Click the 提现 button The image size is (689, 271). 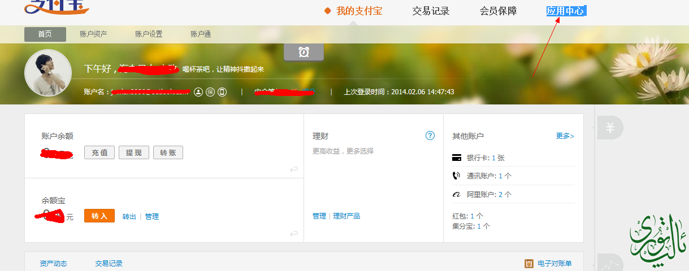pos(134,152)
